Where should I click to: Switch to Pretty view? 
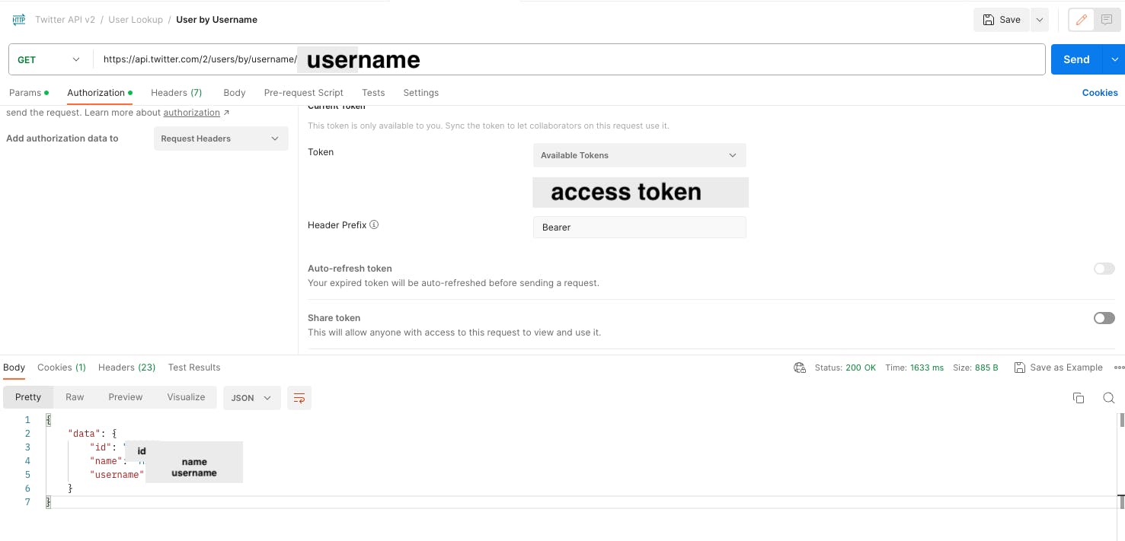pos(28,397)
